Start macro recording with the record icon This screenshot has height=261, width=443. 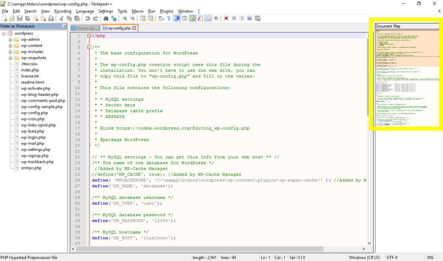click(227, 18)
